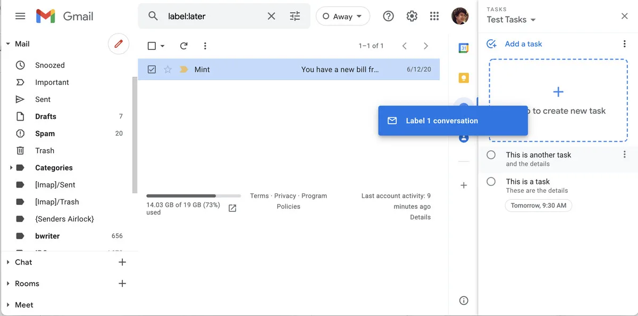
Task: Open Contacts side panel icon
Action: click(x=464, y=138)
